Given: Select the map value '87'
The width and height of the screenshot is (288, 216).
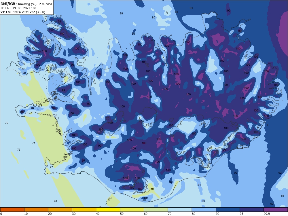Looking at the screenshot, I should click(62, 74).
